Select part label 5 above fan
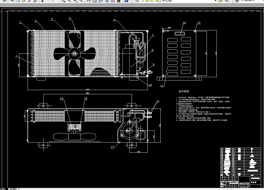The height and width of the screenshot is (190, 264). [x=70, y=18]
